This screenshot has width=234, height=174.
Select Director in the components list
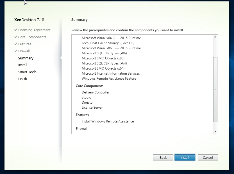click(x=88, y=102)
